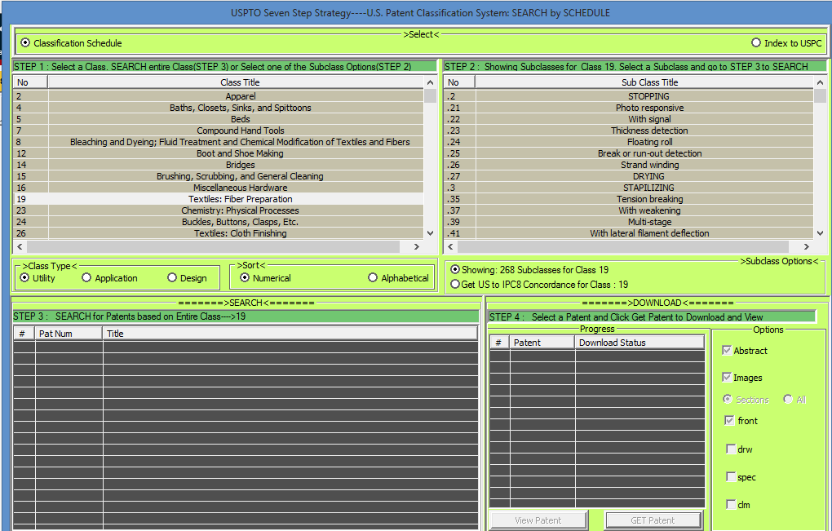Click the Patent column header in Progress

[x=542, y=343]
